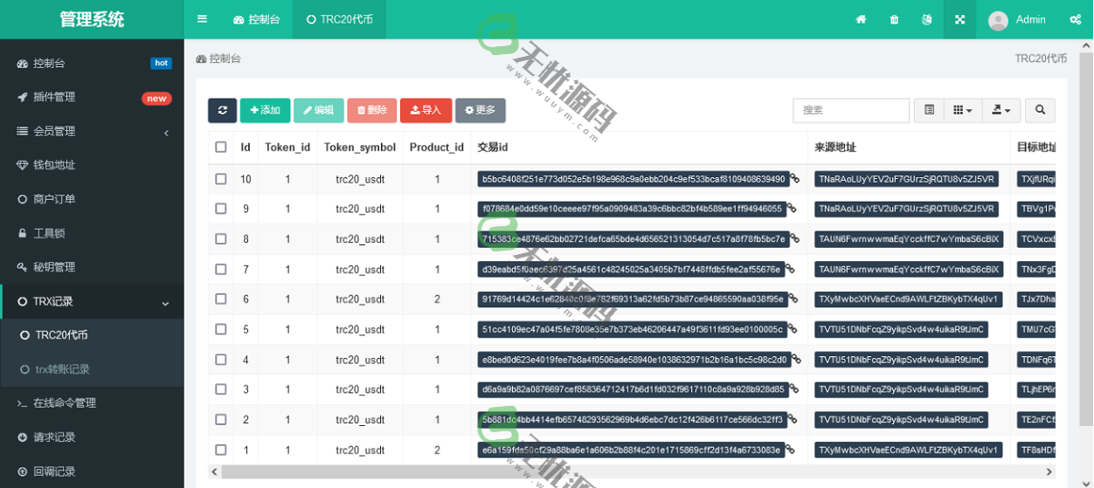Open the columns grid dropdown

963,110
